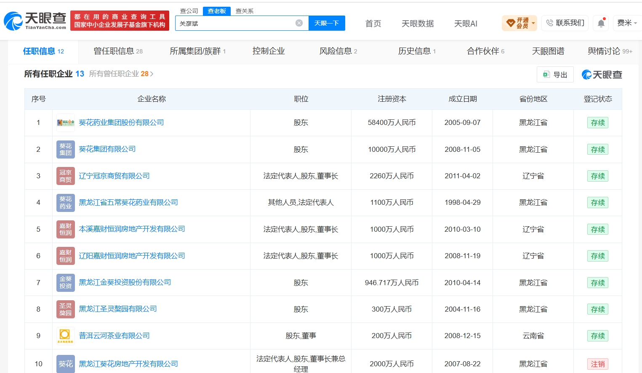This screenshot has height=373, width=642.
Task: Open 葵花集团有限公司 link
Action: point(107,149)
